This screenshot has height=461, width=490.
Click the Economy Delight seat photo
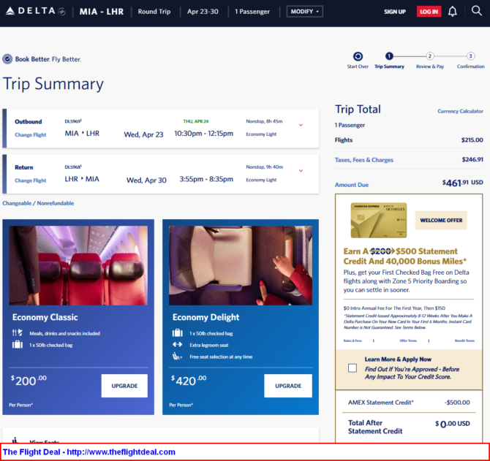click(241, 265)
